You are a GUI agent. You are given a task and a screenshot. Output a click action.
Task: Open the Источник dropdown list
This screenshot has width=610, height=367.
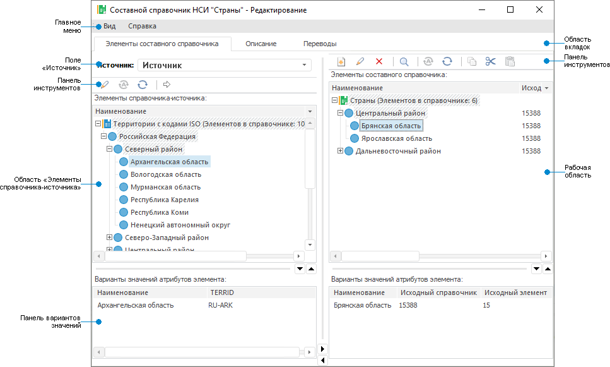[305, 65]
